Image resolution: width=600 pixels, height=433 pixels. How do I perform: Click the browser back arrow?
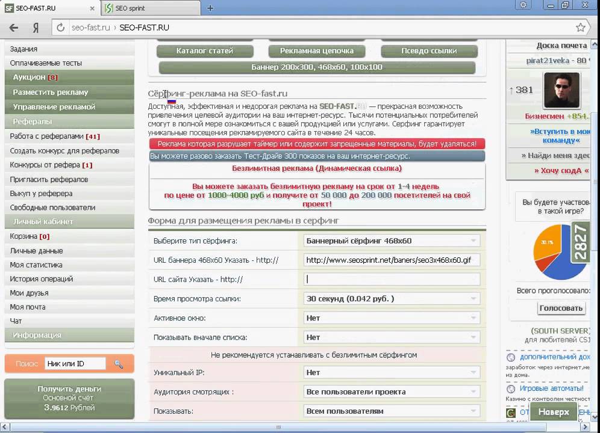pos(13,28)
